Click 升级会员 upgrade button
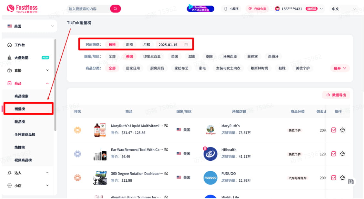The image size is (364, 199). [x=257, y=9]
